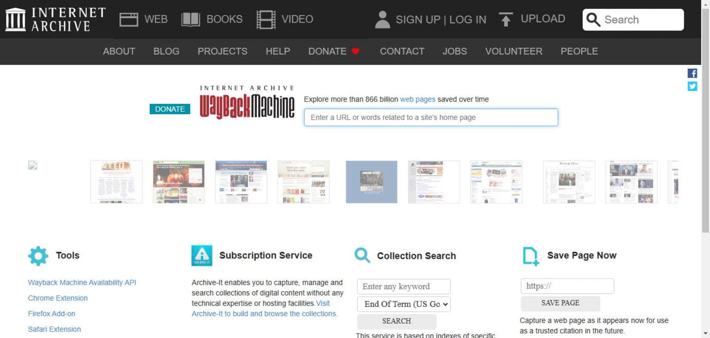The width and height of the screenshot is (710, 338).
Task: Select the VOLUNTEER menu item
Action: click(x=514, y=51)
